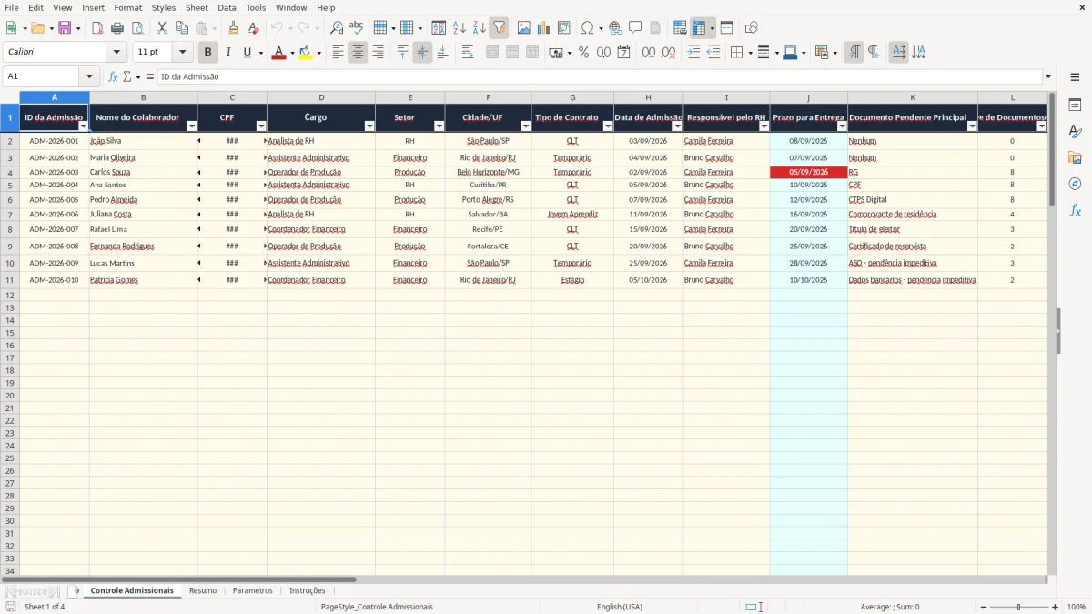The height and width of the screenshot is (614, 1092).
Task: Select column J header
Action: coord(808,97)
